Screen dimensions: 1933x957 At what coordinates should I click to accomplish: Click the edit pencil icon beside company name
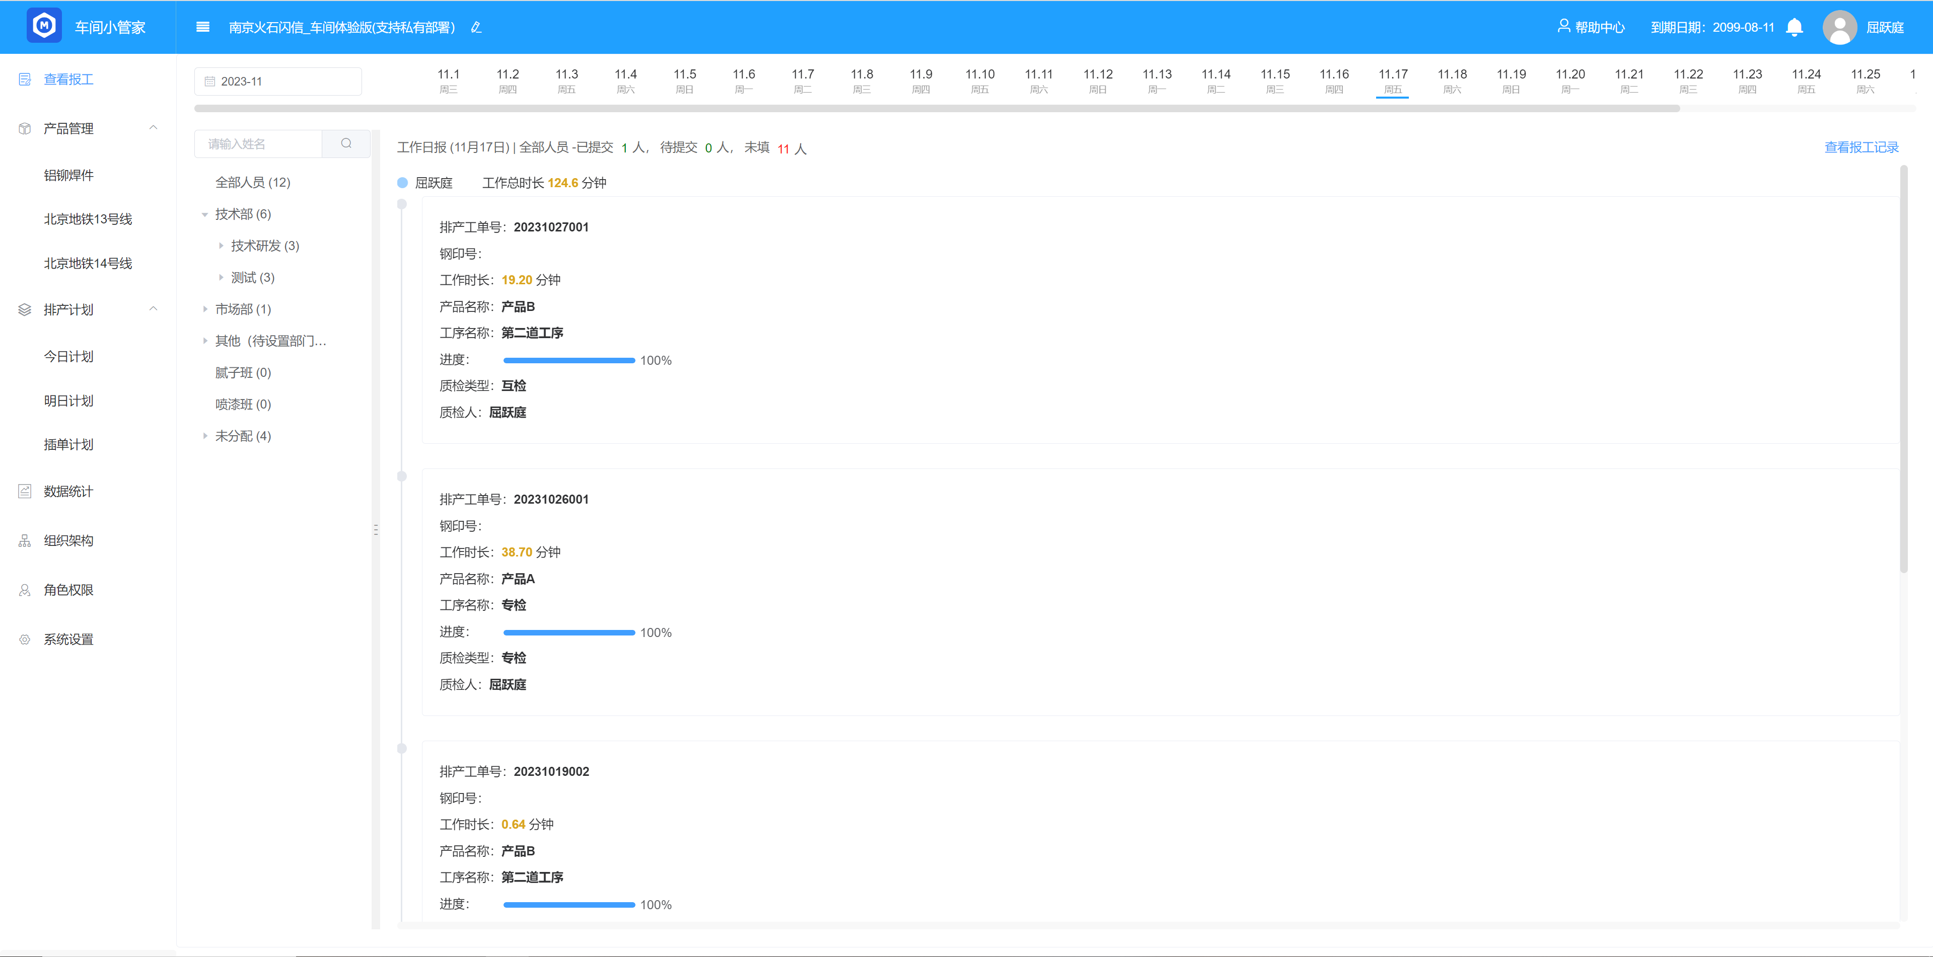476,28
